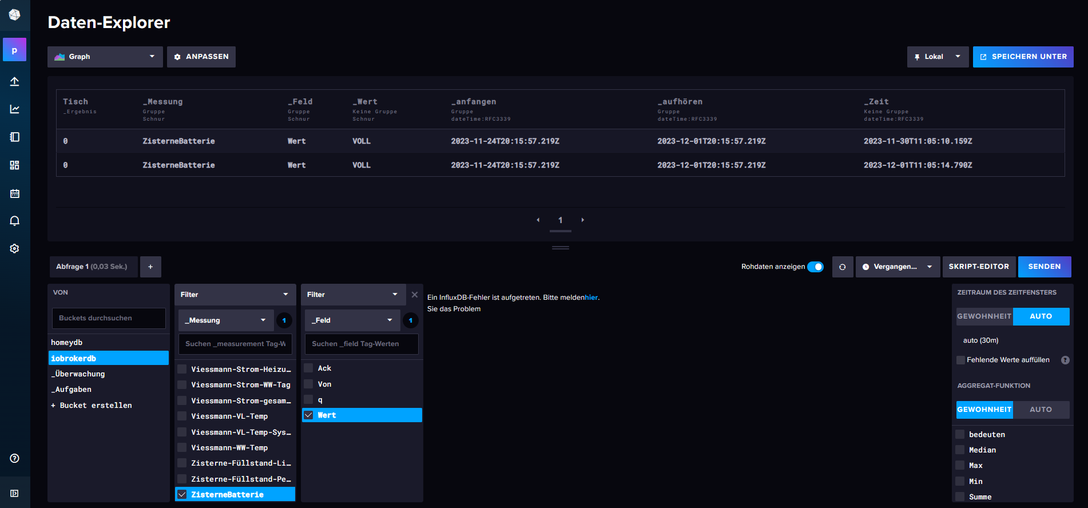Screen dimensions: 1088x508
Task: Select AUTO under Zeitraum des Zeitfensters
Action: tap(1041, 316)
